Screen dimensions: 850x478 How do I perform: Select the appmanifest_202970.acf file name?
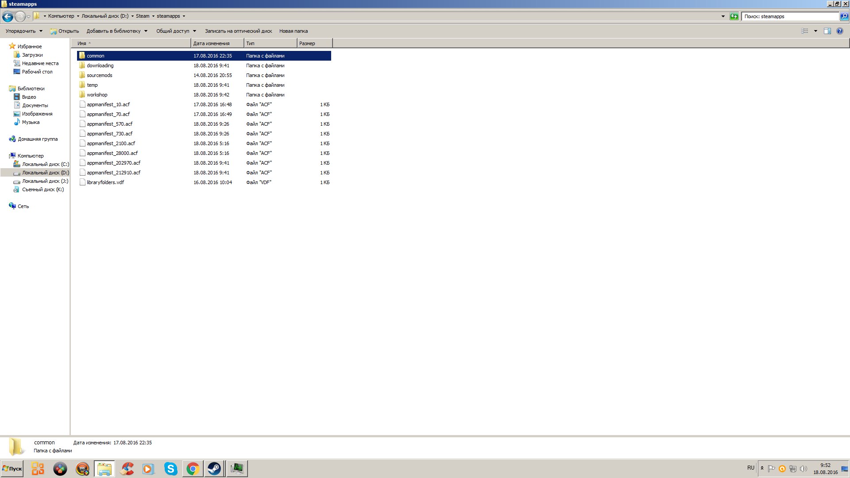coord(113,163)
